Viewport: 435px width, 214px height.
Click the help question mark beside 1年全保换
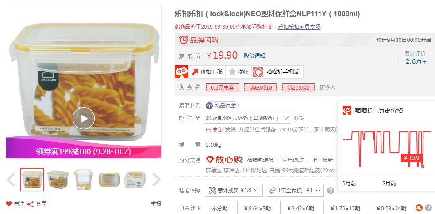[x=330, y=191]
